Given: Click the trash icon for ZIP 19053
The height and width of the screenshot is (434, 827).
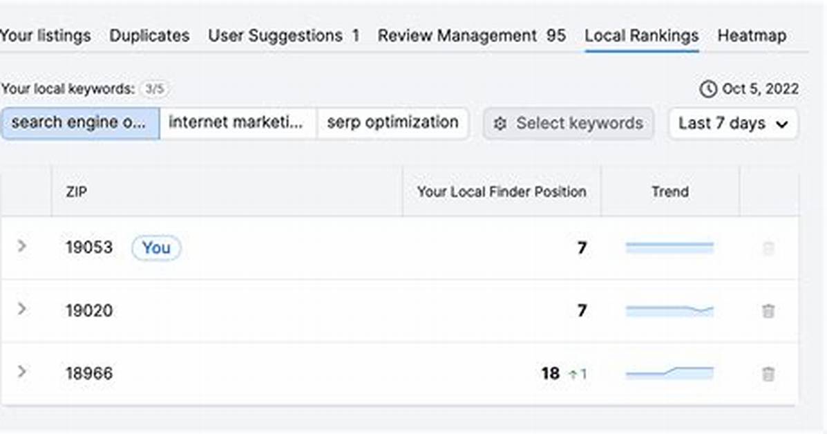Looking at the screenshot, I should (768, 248).
